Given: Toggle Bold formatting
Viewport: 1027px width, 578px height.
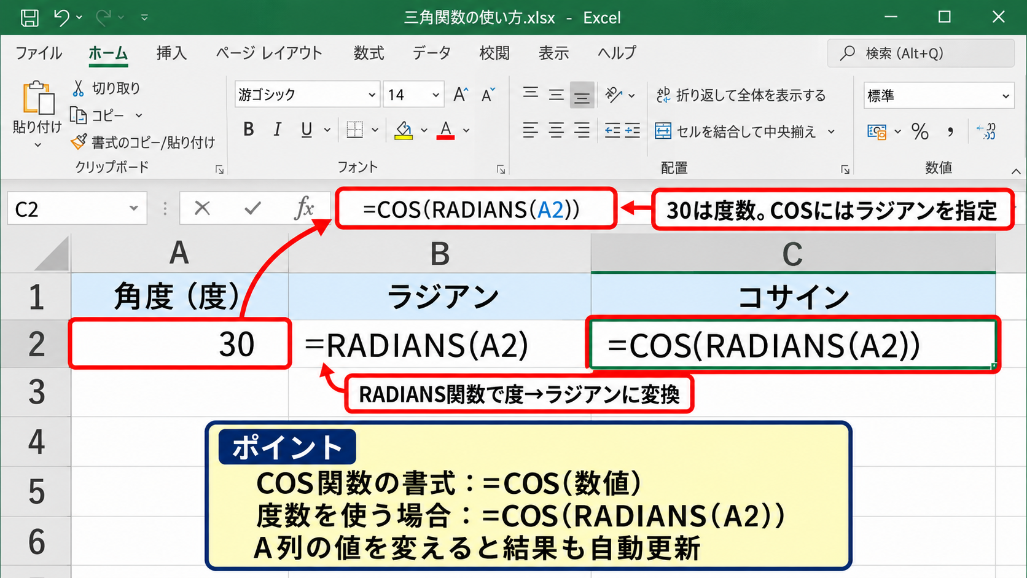Looking at the screenshot, I should (249, 130).
